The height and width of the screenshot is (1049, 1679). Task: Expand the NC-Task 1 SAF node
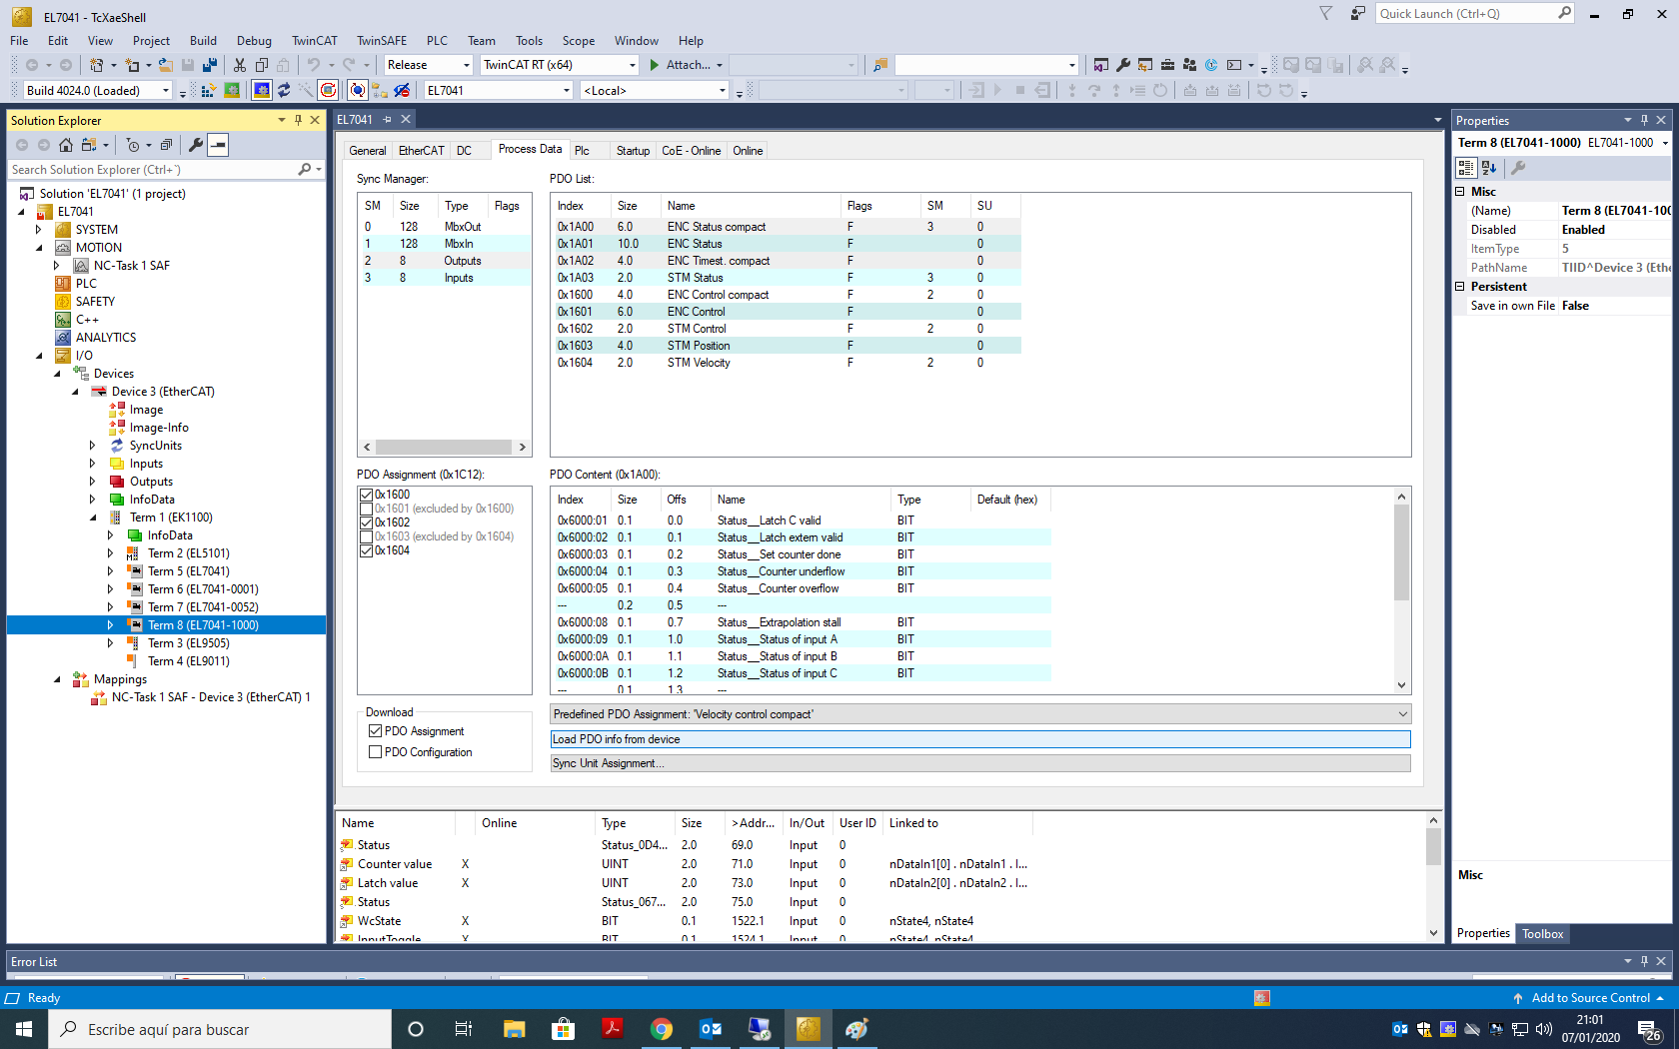pos(57,266)
